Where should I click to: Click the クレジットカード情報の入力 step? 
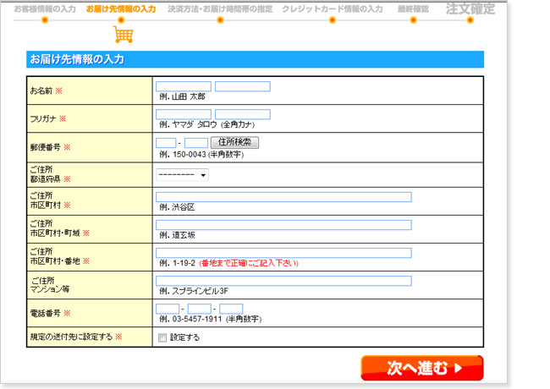click(x=332, y=9)
